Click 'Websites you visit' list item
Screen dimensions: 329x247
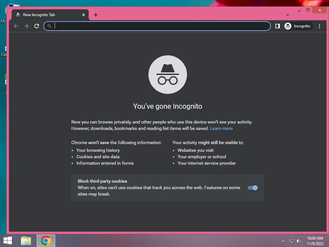point(196,150)
